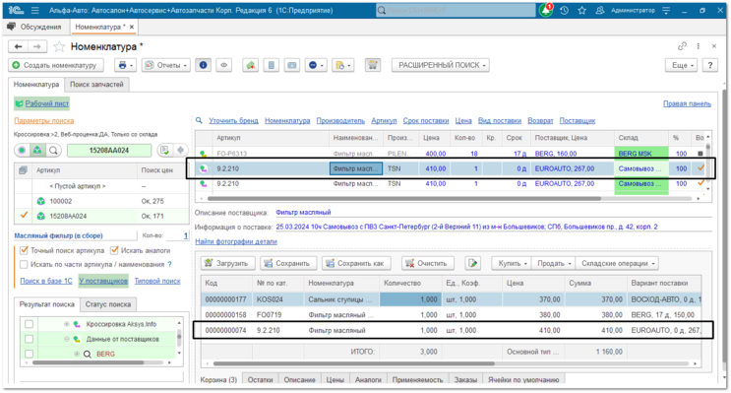
Task: Open Статус поиска tab
Action: pyautogui.click(x=107, y=304)
